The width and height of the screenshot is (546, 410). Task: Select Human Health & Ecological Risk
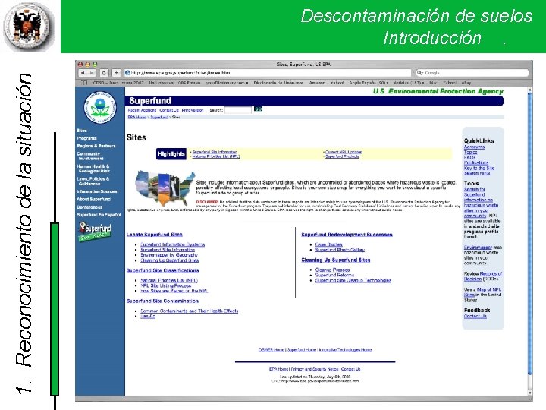click(93, 169)
